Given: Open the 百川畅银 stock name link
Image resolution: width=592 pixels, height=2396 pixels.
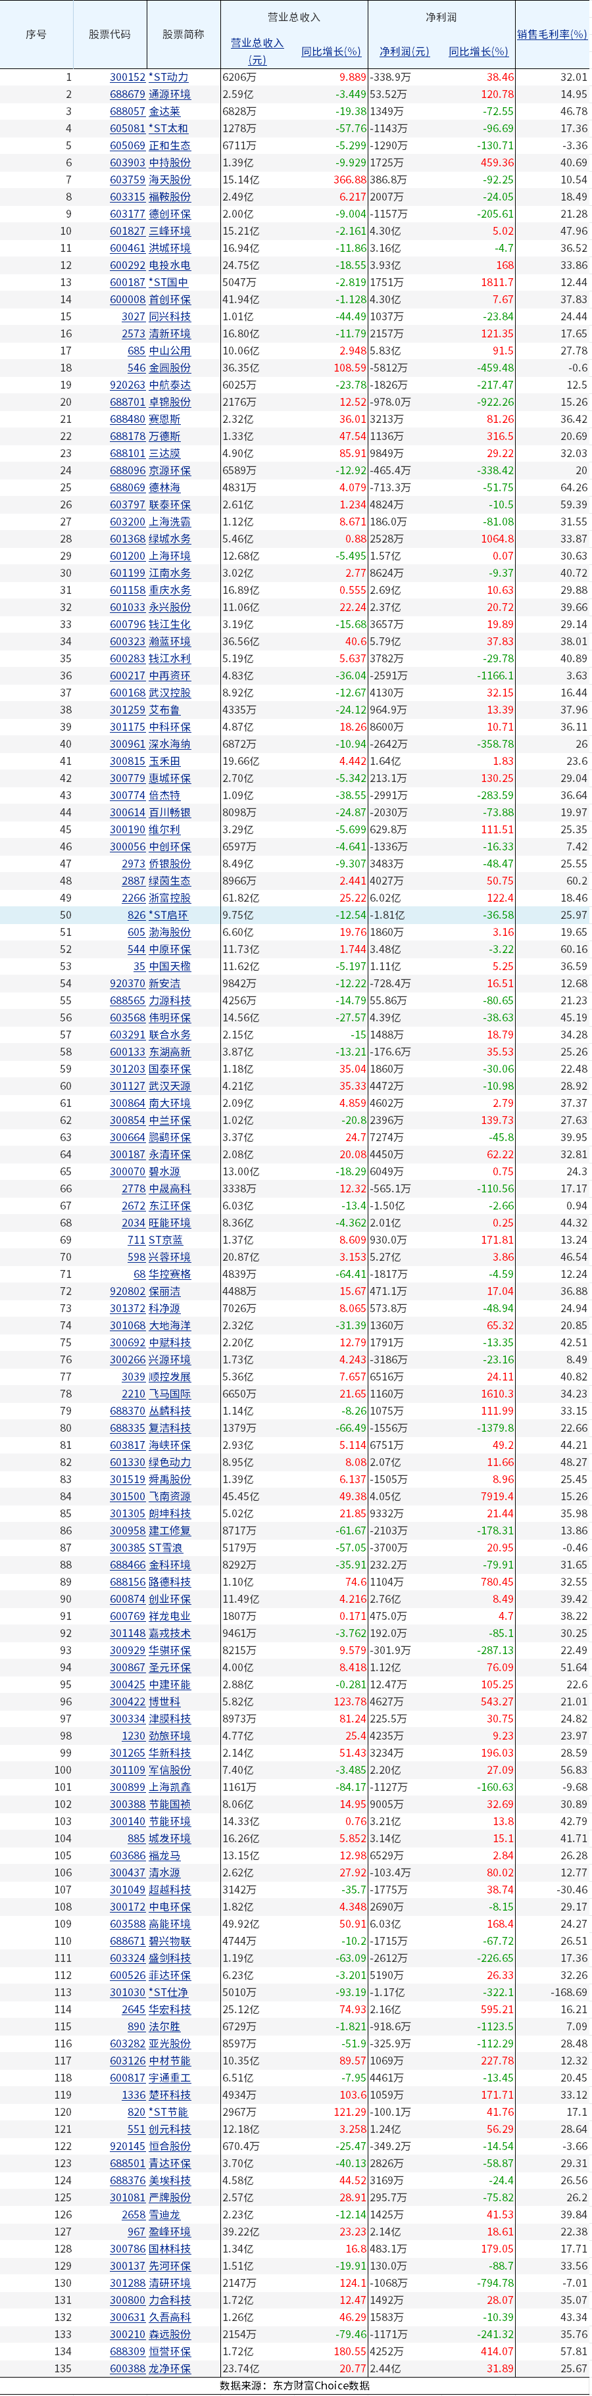Looking at the screenshot, I should (x=170, y=813).
